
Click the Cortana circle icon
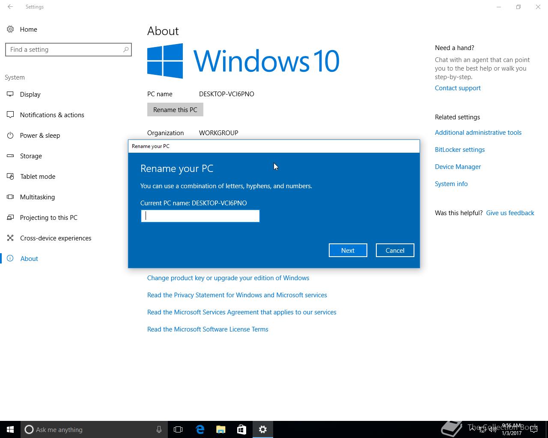[29, 429]
